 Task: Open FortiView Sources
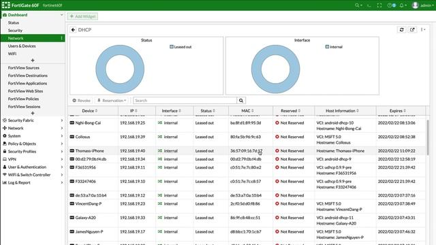click(24, 68)
